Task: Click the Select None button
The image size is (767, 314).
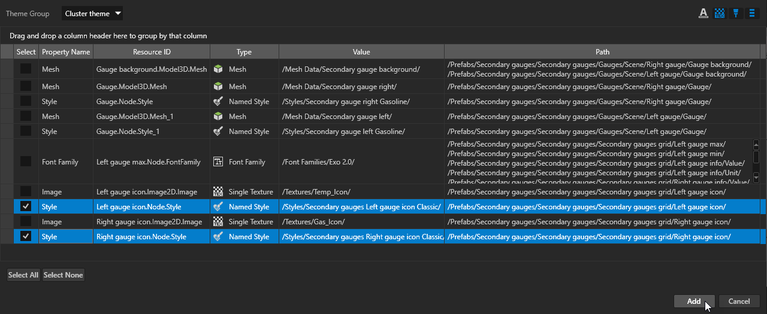Action: [x=63, y=275]
